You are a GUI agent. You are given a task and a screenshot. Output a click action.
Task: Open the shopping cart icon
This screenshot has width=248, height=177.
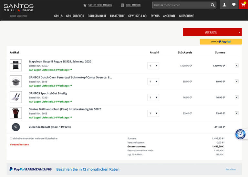tap(243, 5)
